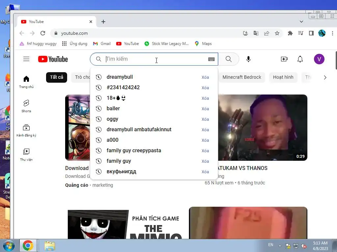Open the Create video icon
This screenshot has height=252, width=337.
click(284, 59)
